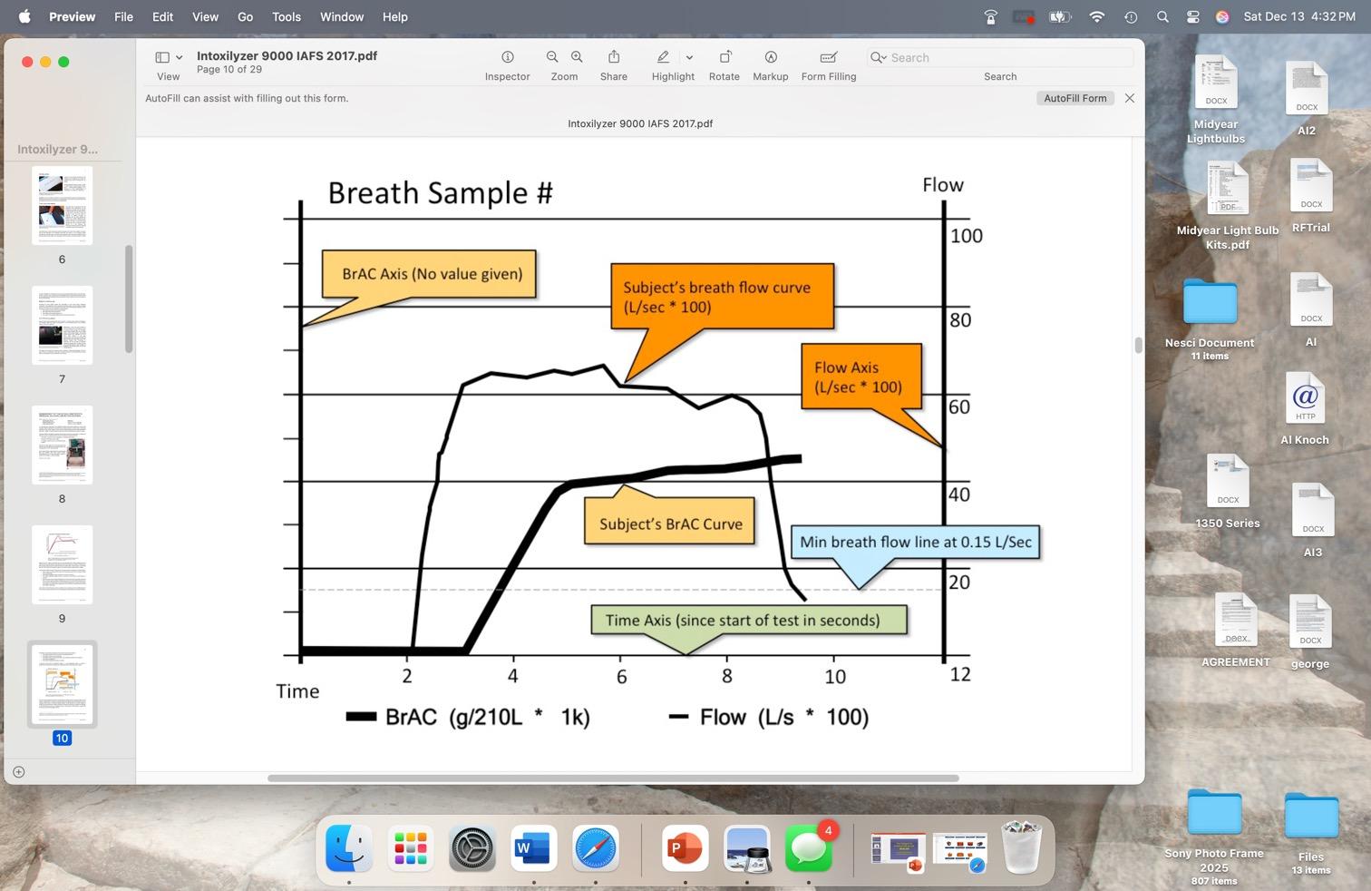Expand the View options chevron
The image size is (1371, 891).
pos(179,57)
